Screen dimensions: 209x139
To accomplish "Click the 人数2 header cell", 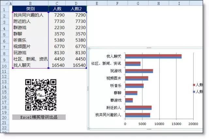I will point(76,9).
